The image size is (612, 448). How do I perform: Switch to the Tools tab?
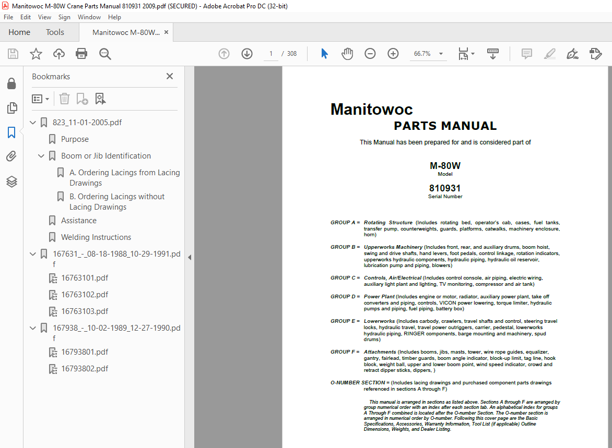[x=55, y=32]
